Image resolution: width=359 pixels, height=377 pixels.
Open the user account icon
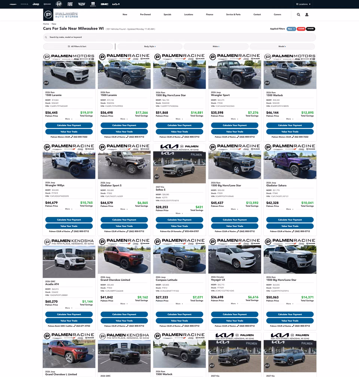tap(307, 15)
